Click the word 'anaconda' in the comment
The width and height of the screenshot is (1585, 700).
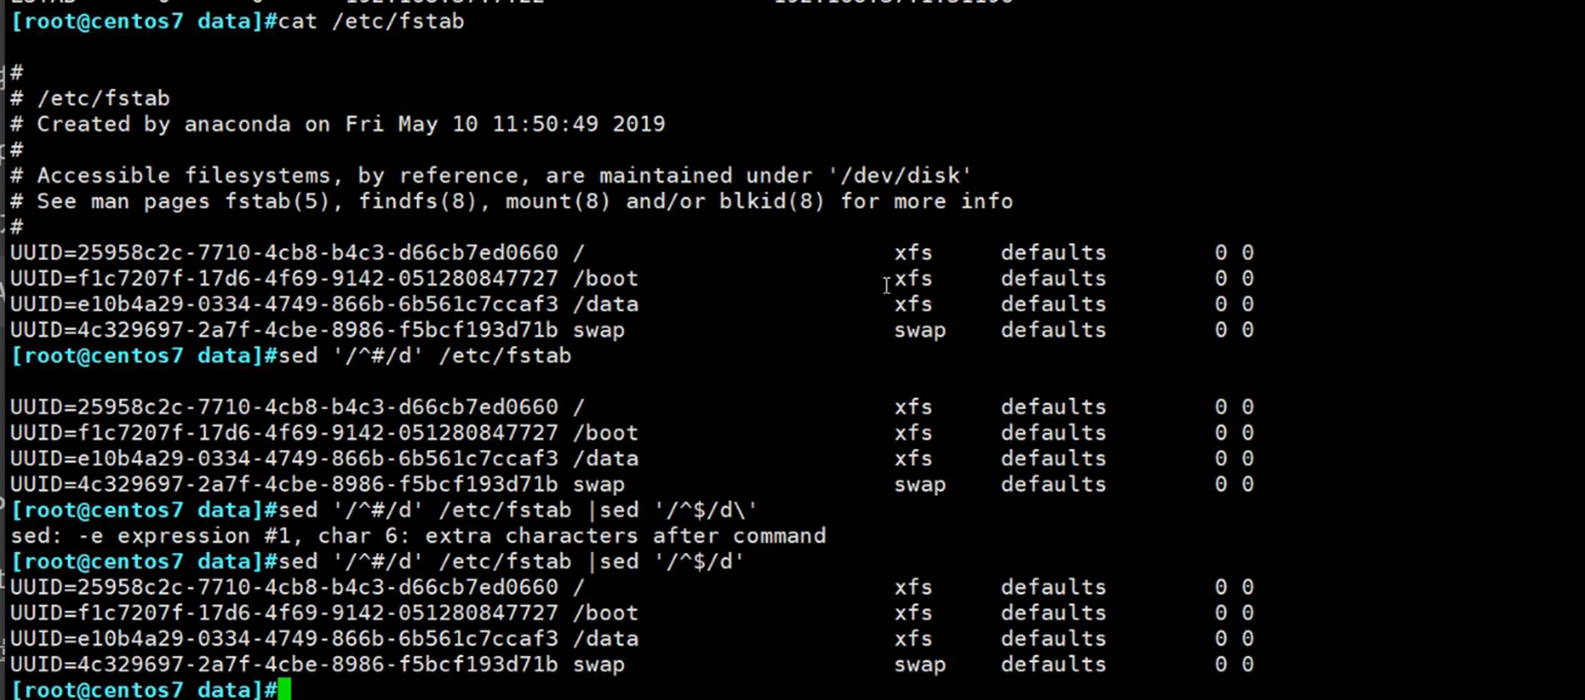coord(237,124)
